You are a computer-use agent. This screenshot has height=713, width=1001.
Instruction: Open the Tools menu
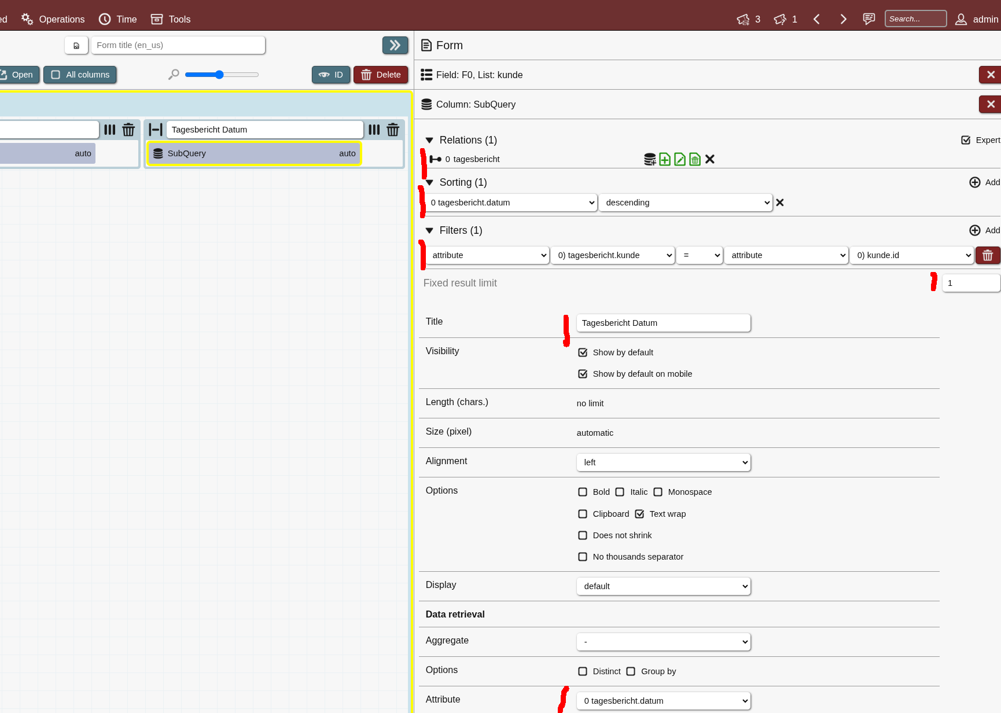coord(171,19)
